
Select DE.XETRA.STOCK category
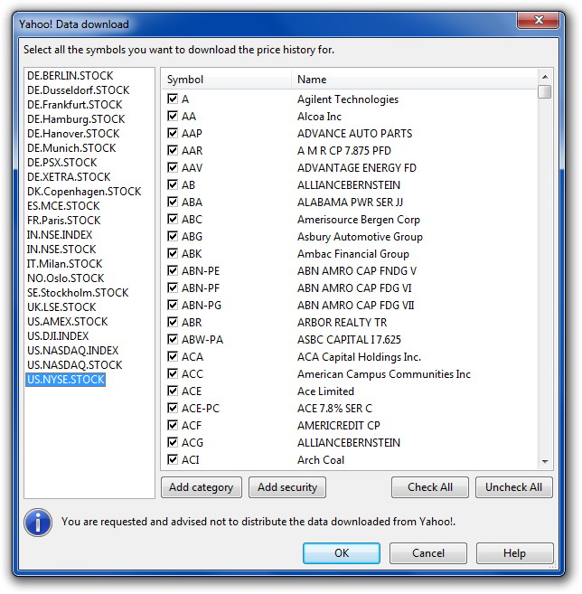69,177
